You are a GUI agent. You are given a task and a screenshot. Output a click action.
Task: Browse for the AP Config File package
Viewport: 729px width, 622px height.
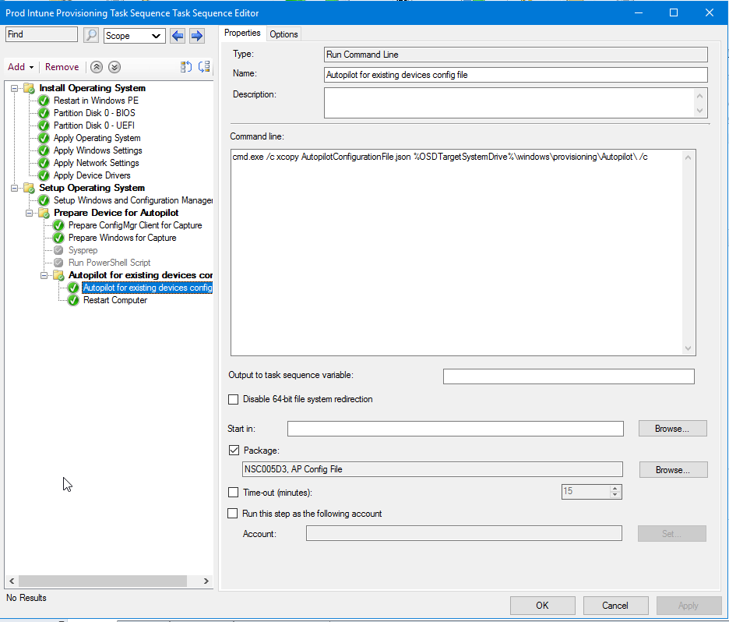[673, 470]
